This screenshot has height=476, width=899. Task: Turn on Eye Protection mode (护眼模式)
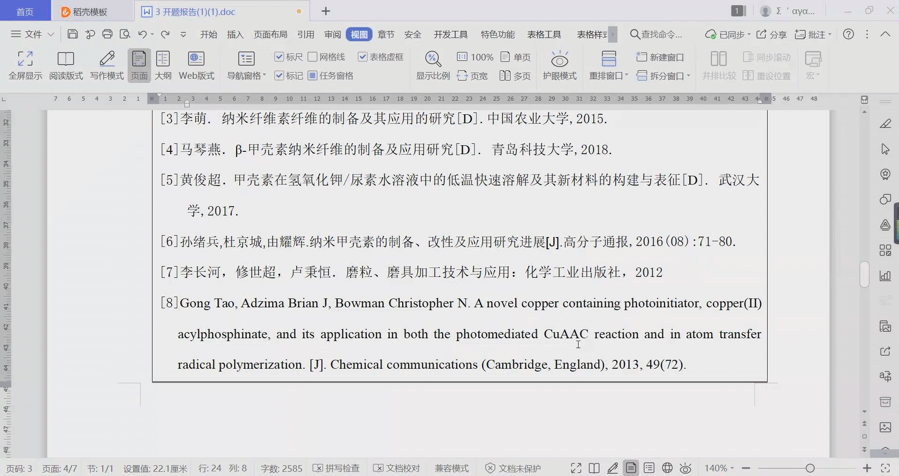click(560, 66)
